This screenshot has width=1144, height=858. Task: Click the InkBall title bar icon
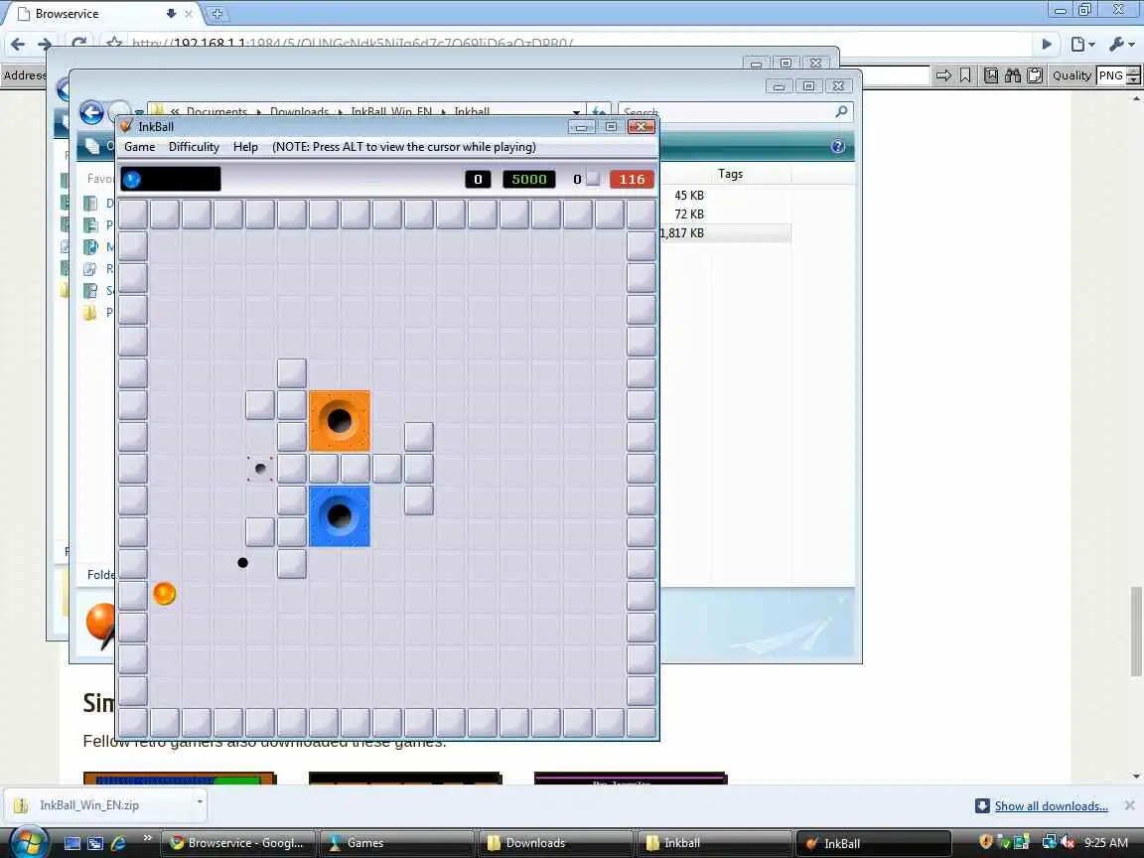coord(126,126)
